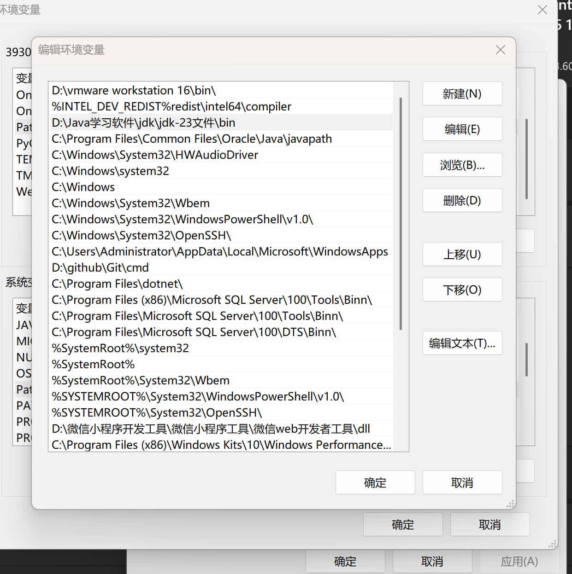Open 编辑文本(T)... text editor
572x574 pixels.
462,343
